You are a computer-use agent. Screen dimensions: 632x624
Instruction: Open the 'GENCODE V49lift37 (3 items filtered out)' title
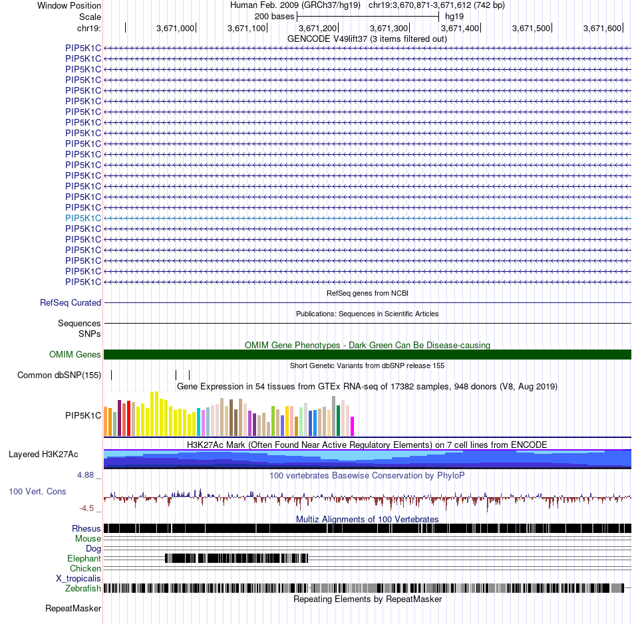(367, 39)
